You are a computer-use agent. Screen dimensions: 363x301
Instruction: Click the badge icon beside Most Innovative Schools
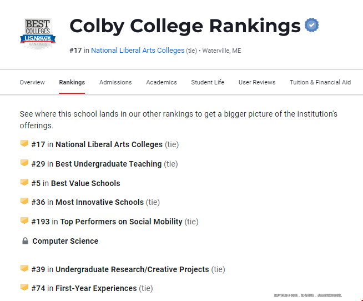coord(24,201)
